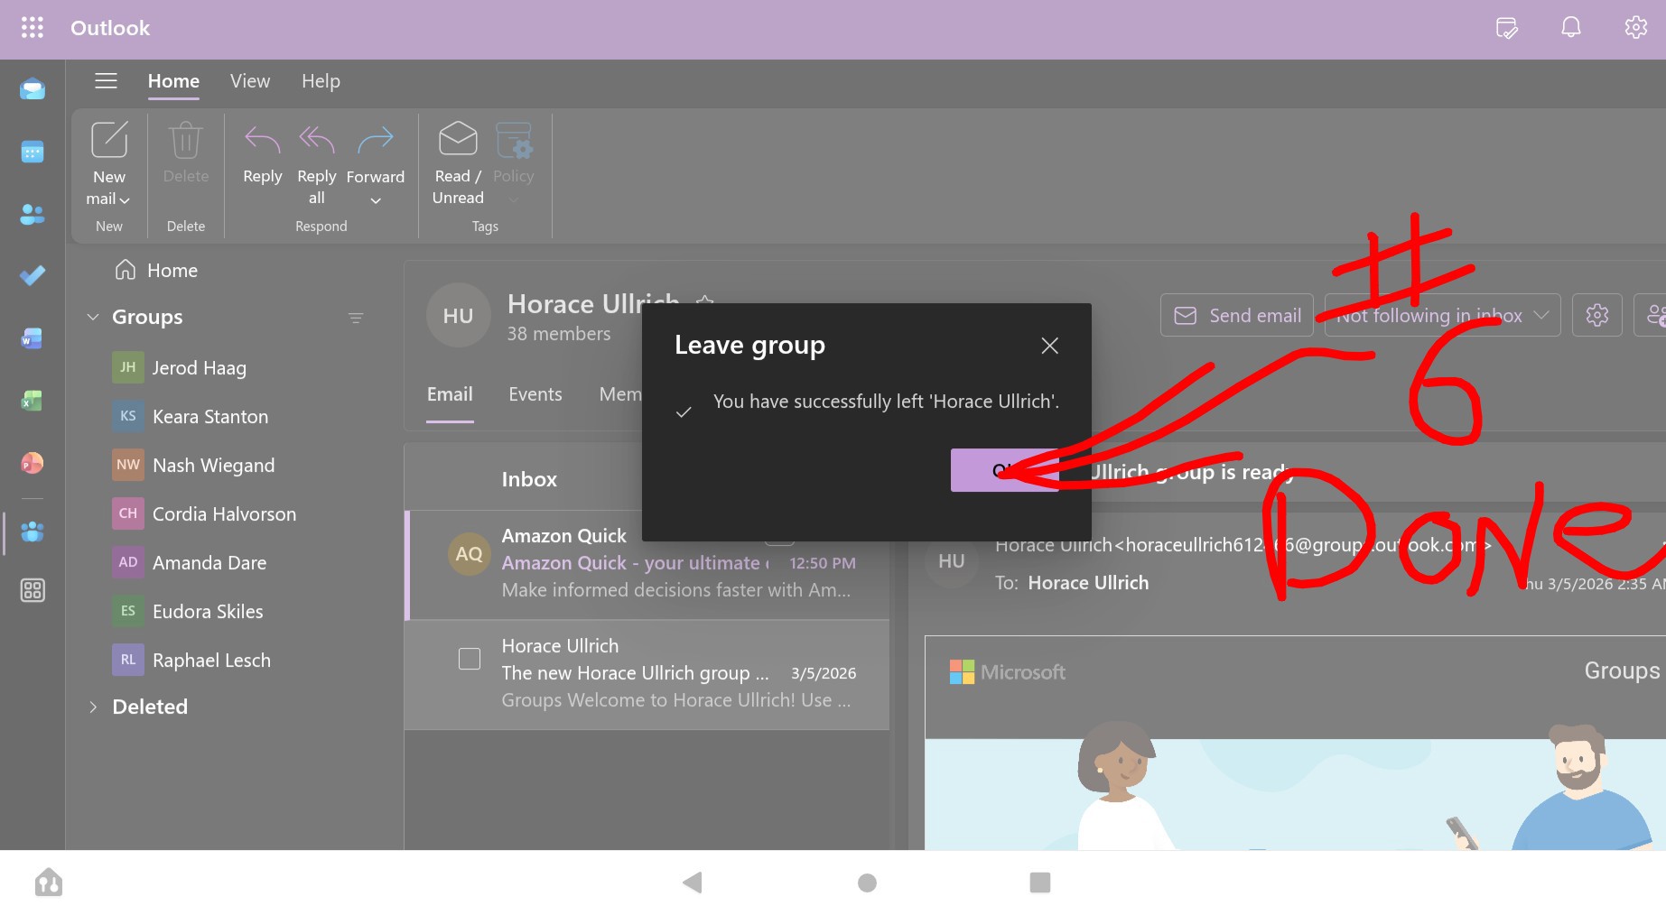This screenshot has width=1666, height=915.
Task: Open group settings gear icon
Action: coord(1597,315)
